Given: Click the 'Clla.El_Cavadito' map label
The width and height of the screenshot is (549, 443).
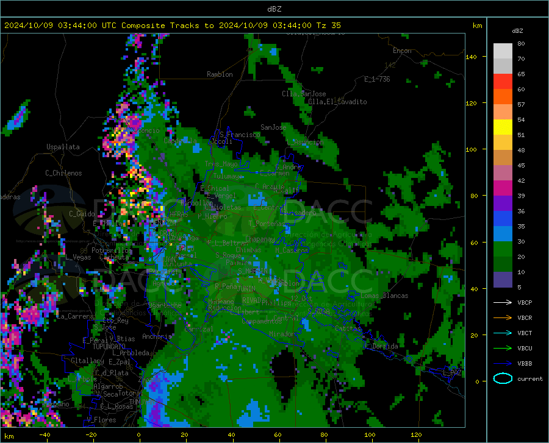Looking at the screenshot, I should [337, 102].
